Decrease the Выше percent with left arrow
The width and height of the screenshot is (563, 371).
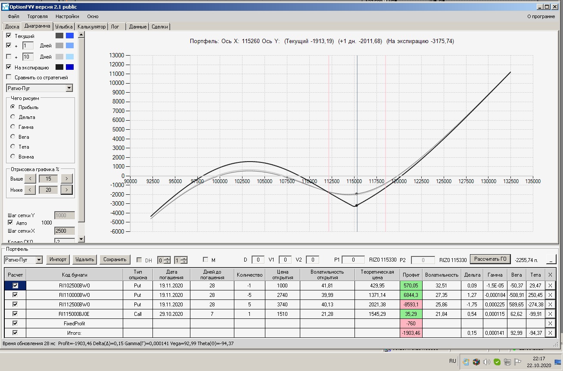pos(30,178)
